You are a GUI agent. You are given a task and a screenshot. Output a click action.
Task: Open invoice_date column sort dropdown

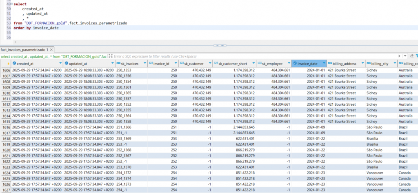pyautogui.click(x=324, y=64)
